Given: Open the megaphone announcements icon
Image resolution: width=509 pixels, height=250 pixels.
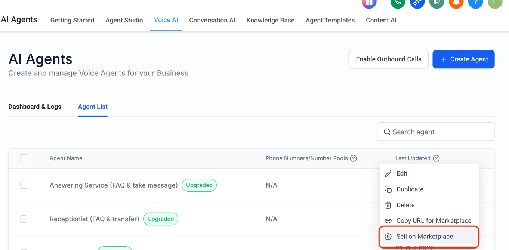Looking at the screenshot, I should coord(436,3).
